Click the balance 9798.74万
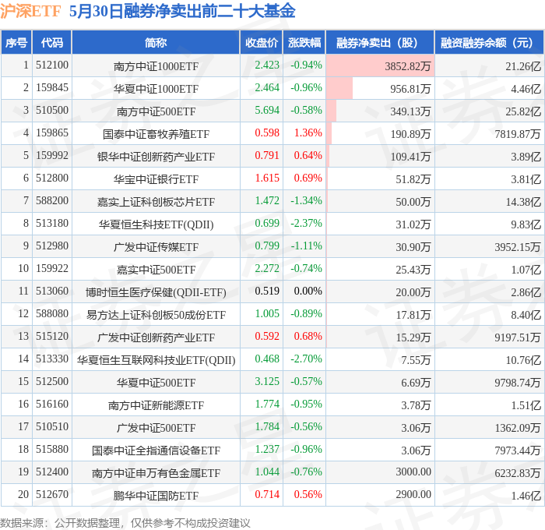Image resolution: width=545 pixels, height=530 pixels. tap(518, 383)
